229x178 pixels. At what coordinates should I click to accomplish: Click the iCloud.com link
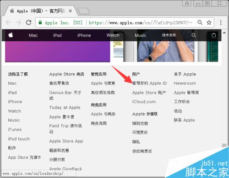144,102
